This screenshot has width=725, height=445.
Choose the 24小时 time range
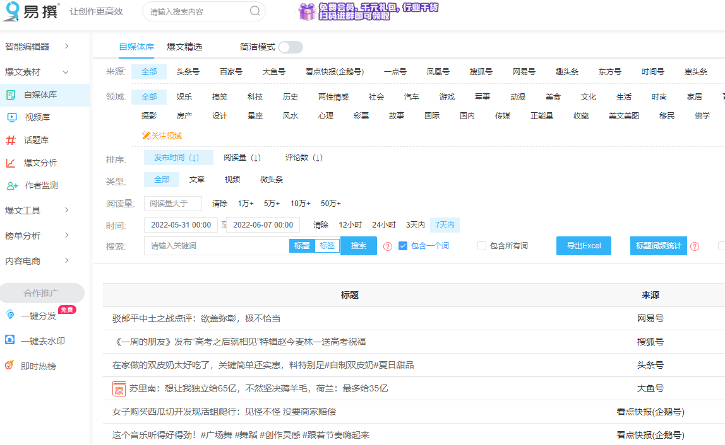(384, 225)
